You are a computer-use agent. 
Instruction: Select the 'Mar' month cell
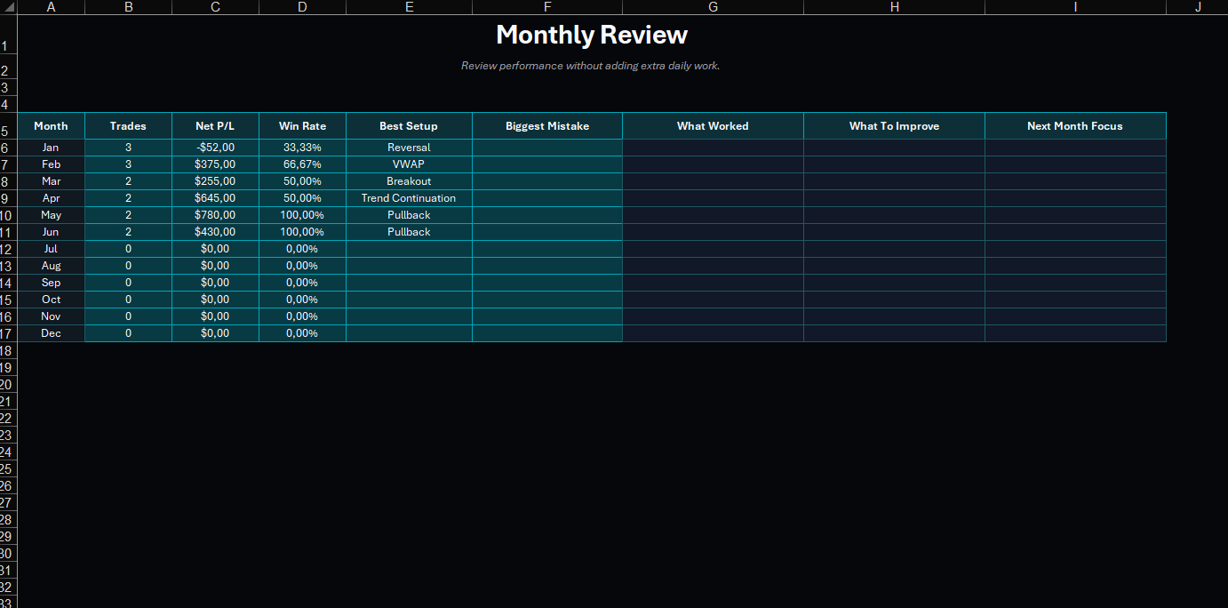tap(51, 181)
